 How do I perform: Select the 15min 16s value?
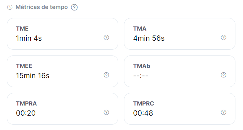[33, 76]
